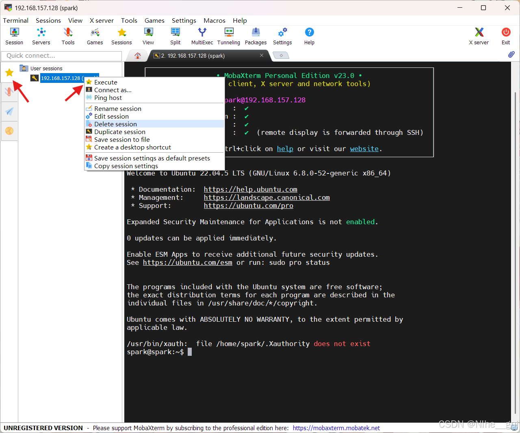The image size is (520, 433).
Task: Choose Create a desktop shortcut
Action: click(x=154, y=147)
